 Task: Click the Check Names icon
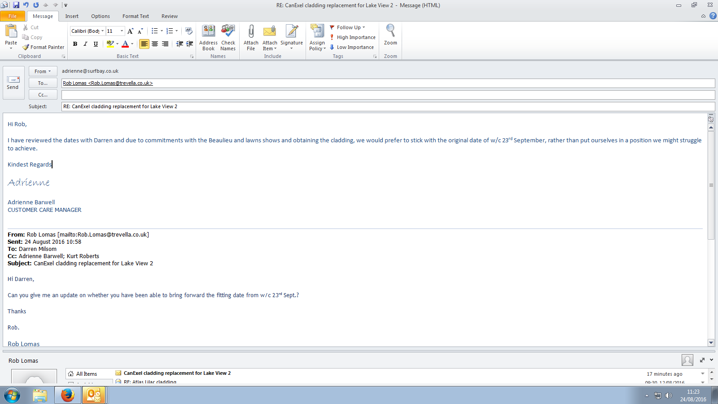(x=228, y=32)
